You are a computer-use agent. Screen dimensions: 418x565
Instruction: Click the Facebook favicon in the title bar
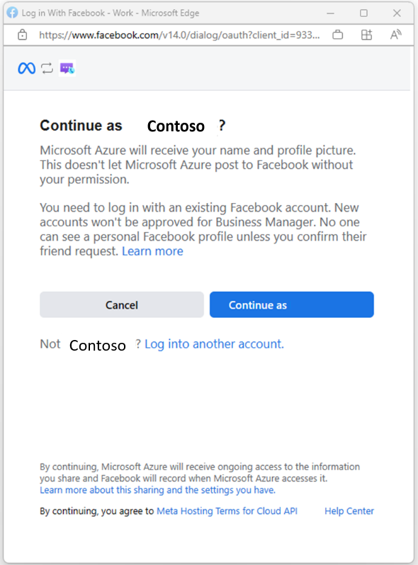[12, 13]
